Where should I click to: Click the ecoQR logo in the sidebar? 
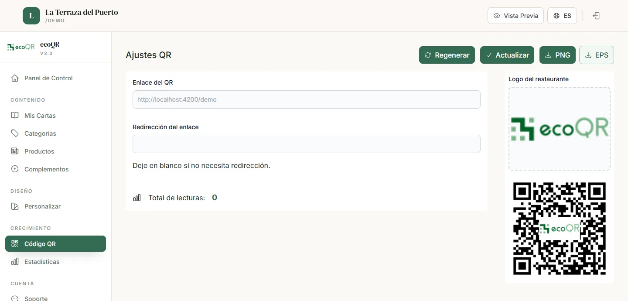(21, 47)
